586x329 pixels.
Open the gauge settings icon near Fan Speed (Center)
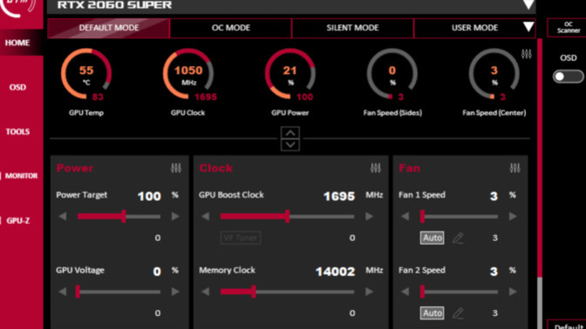coord(526,54)
